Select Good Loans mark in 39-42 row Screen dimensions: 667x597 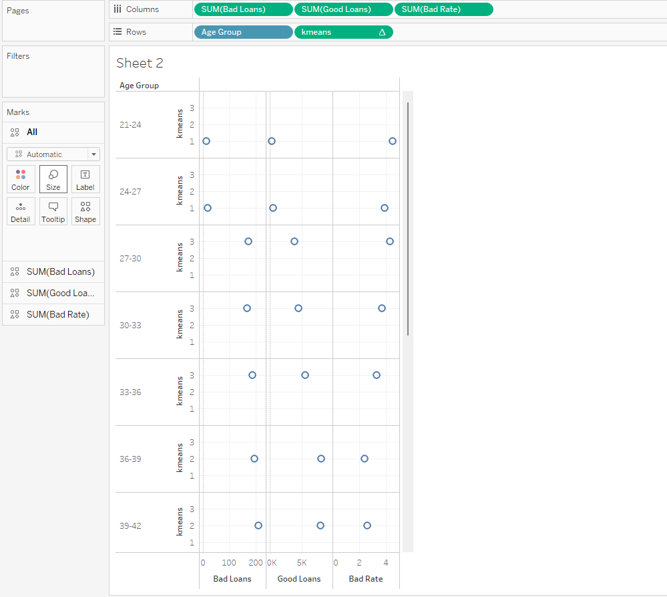coord(320,525)
